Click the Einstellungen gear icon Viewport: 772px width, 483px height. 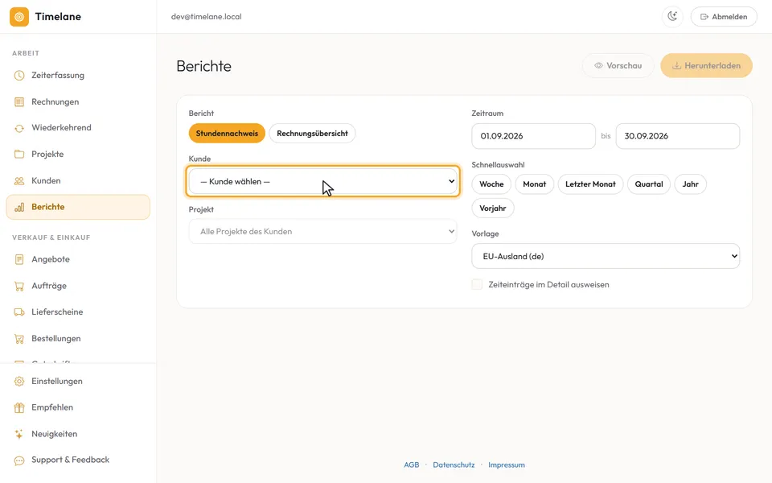pos(19,382)
